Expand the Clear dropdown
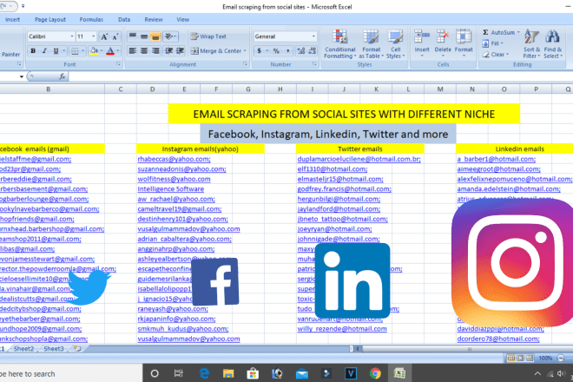This screenshot has height=382, width=573. point(507,55)
